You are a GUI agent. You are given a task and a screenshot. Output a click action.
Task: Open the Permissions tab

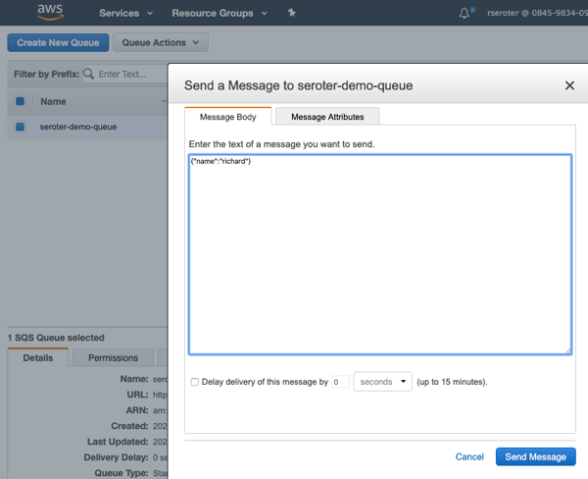(x=114, y=358)
